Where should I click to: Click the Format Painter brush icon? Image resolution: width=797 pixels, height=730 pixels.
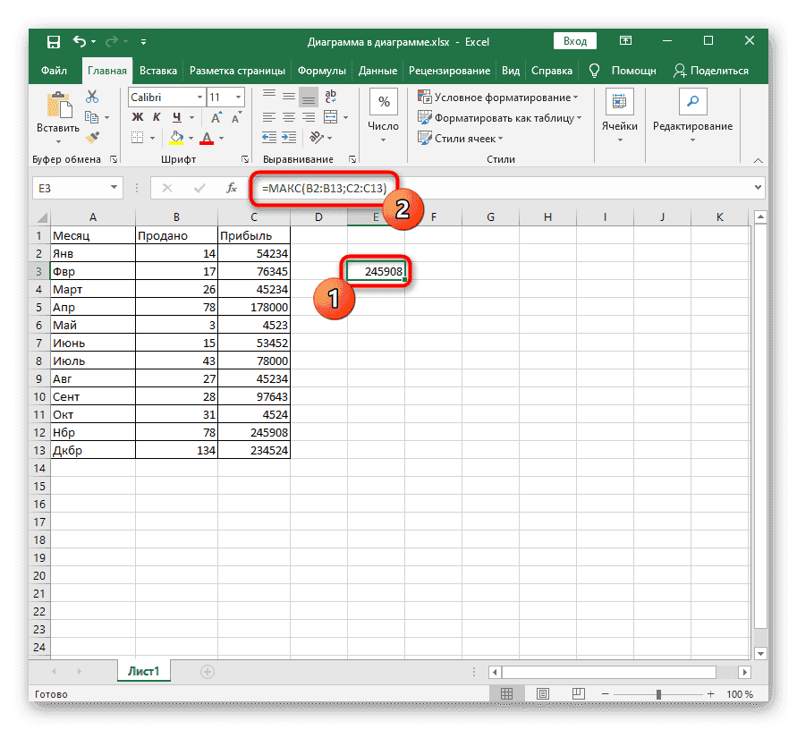tap(91, 138)
